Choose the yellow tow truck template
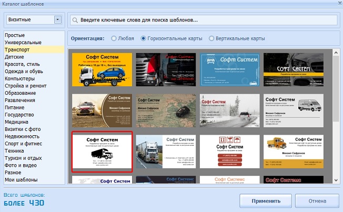This screenshot has height=212, width=343. coord(102,69)
